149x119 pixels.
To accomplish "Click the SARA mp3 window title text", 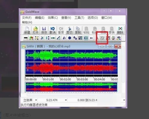I will [x=49, y=46].
